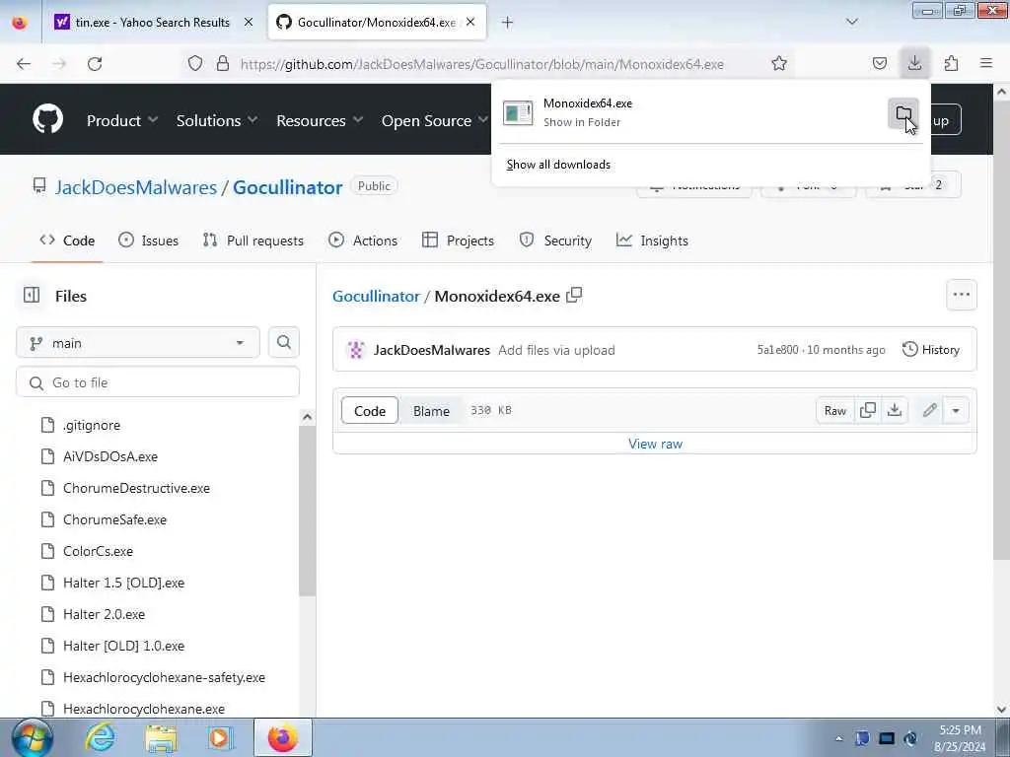
Task: Click the tracking protection shield icon
Action: tap(195, 63)
